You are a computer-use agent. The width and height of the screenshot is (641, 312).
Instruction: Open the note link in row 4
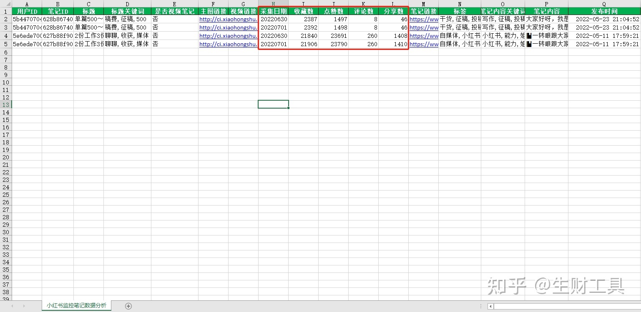pos(423,36)
